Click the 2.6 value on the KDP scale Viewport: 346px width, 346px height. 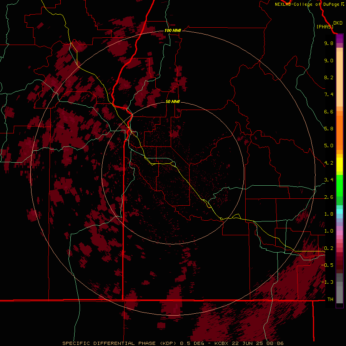tap(329, 197)
